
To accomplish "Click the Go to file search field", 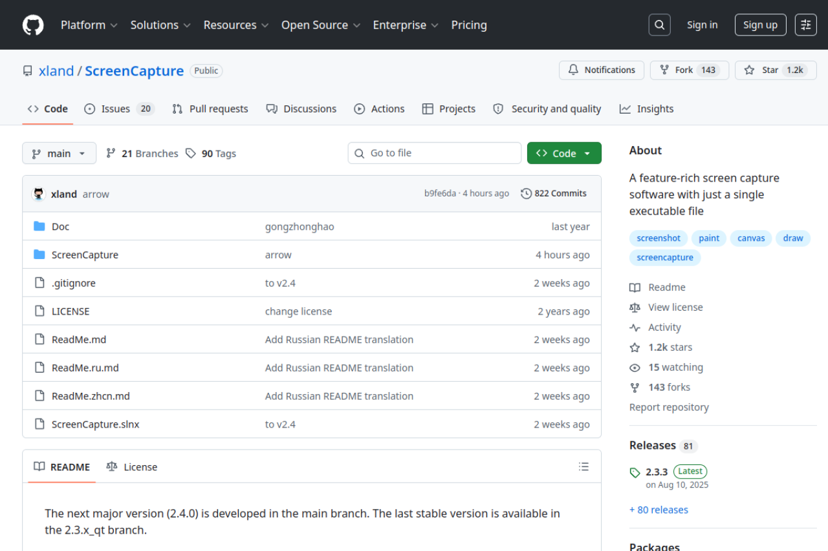I will tap(435, 153).
